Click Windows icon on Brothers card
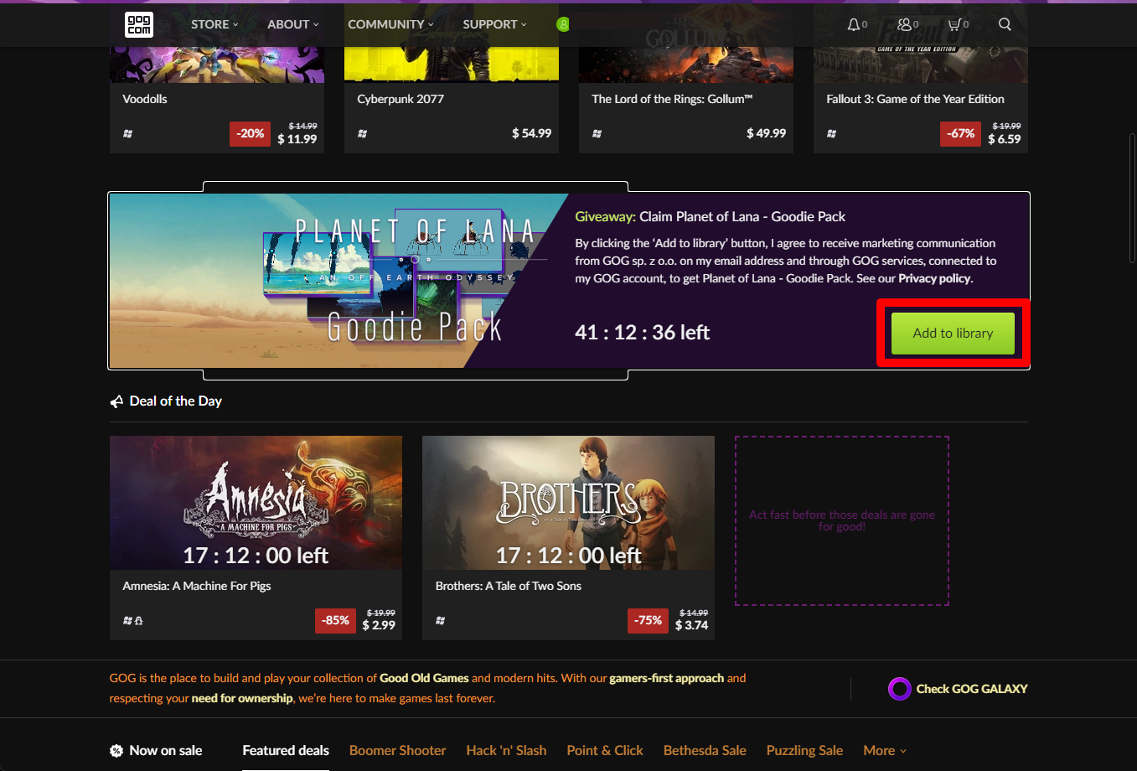Image resolution: width=1137 pixels, height=771 pixels. [x=440, y=621]
